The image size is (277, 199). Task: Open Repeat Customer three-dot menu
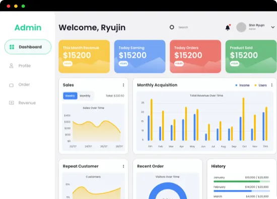coord(123,166)
